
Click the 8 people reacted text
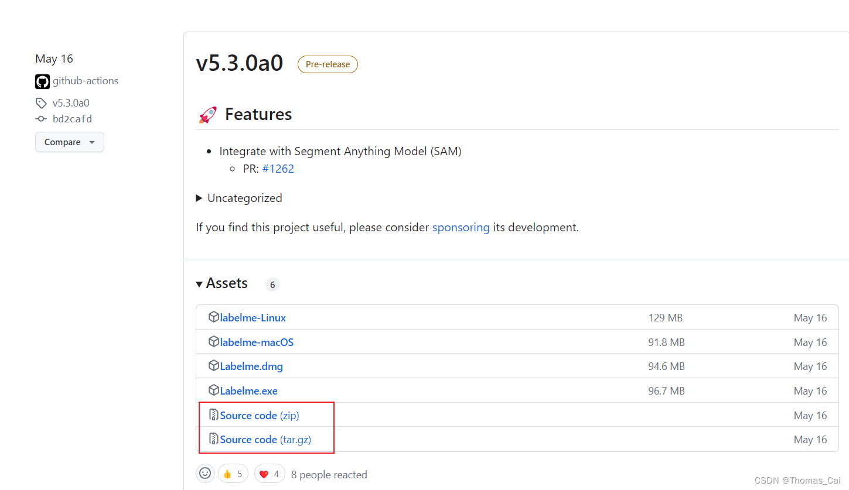(329, 475)
